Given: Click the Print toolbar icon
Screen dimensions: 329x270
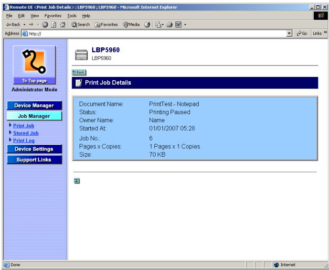Looking at the screenshot, I should (x=170, y=25).
